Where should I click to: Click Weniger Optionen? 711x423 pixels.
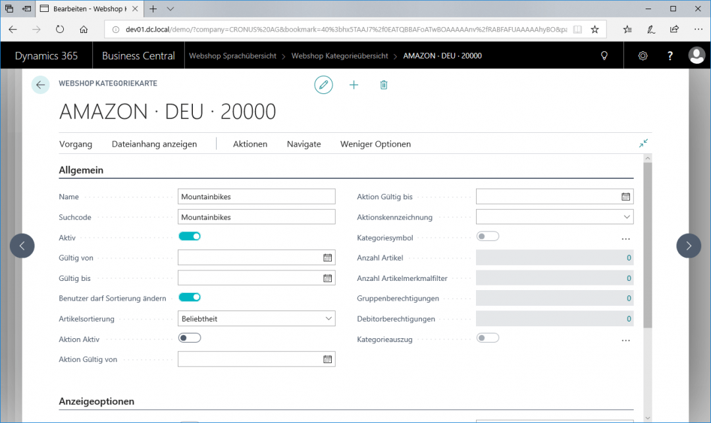tap(375, 144)
